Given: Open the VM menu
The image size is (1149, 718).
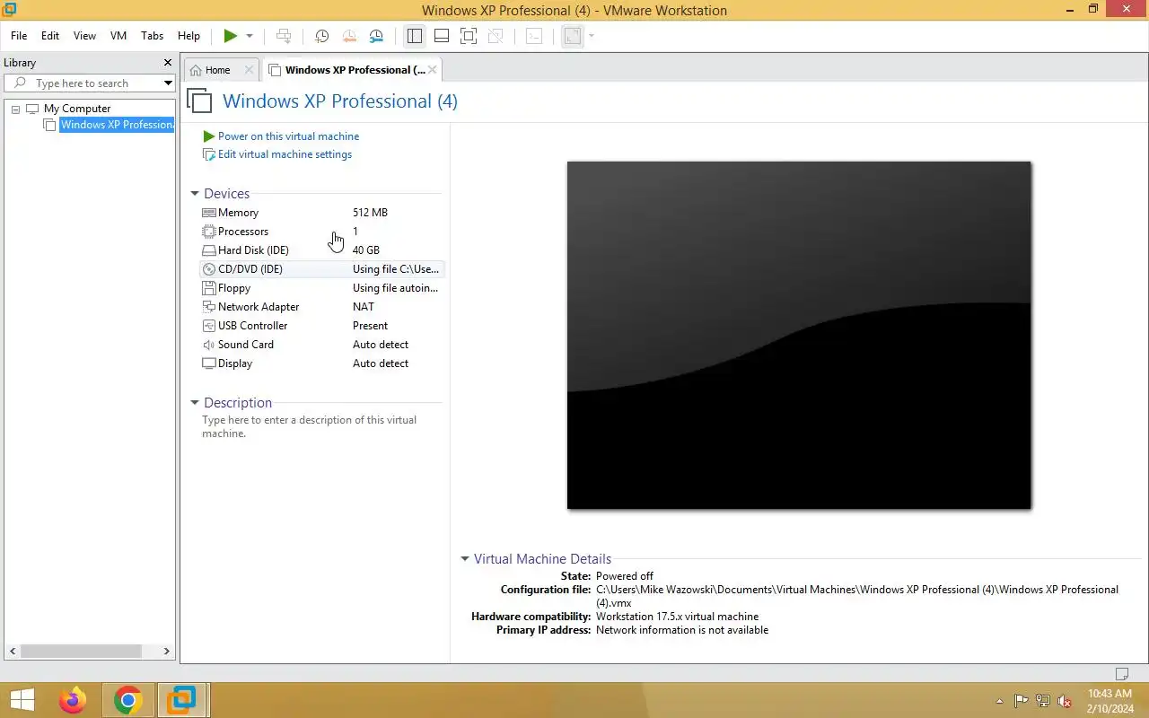Looking at the screenshot, I should click(118, 36).
